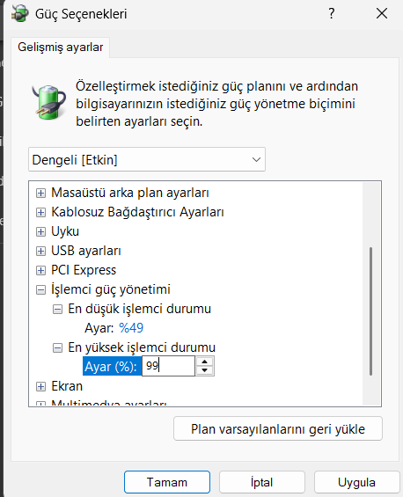Decrease percentage with spinner down arrow
This screenshot has width=403, height=497.
point(205,370)
